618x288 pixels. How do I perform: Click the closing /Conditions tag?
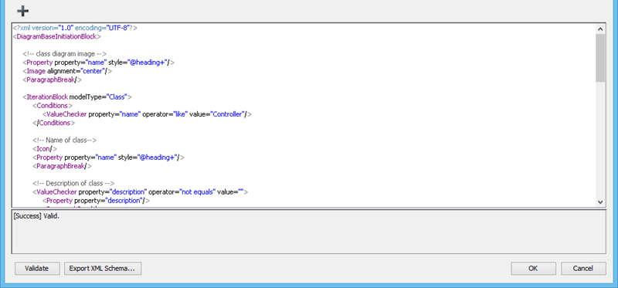pyautogui.click(x=53, y=123)
